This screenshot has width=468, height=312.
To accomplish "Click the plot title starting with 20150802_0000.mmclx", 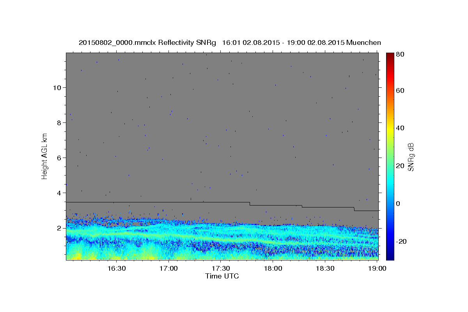I will coord(230,43).
